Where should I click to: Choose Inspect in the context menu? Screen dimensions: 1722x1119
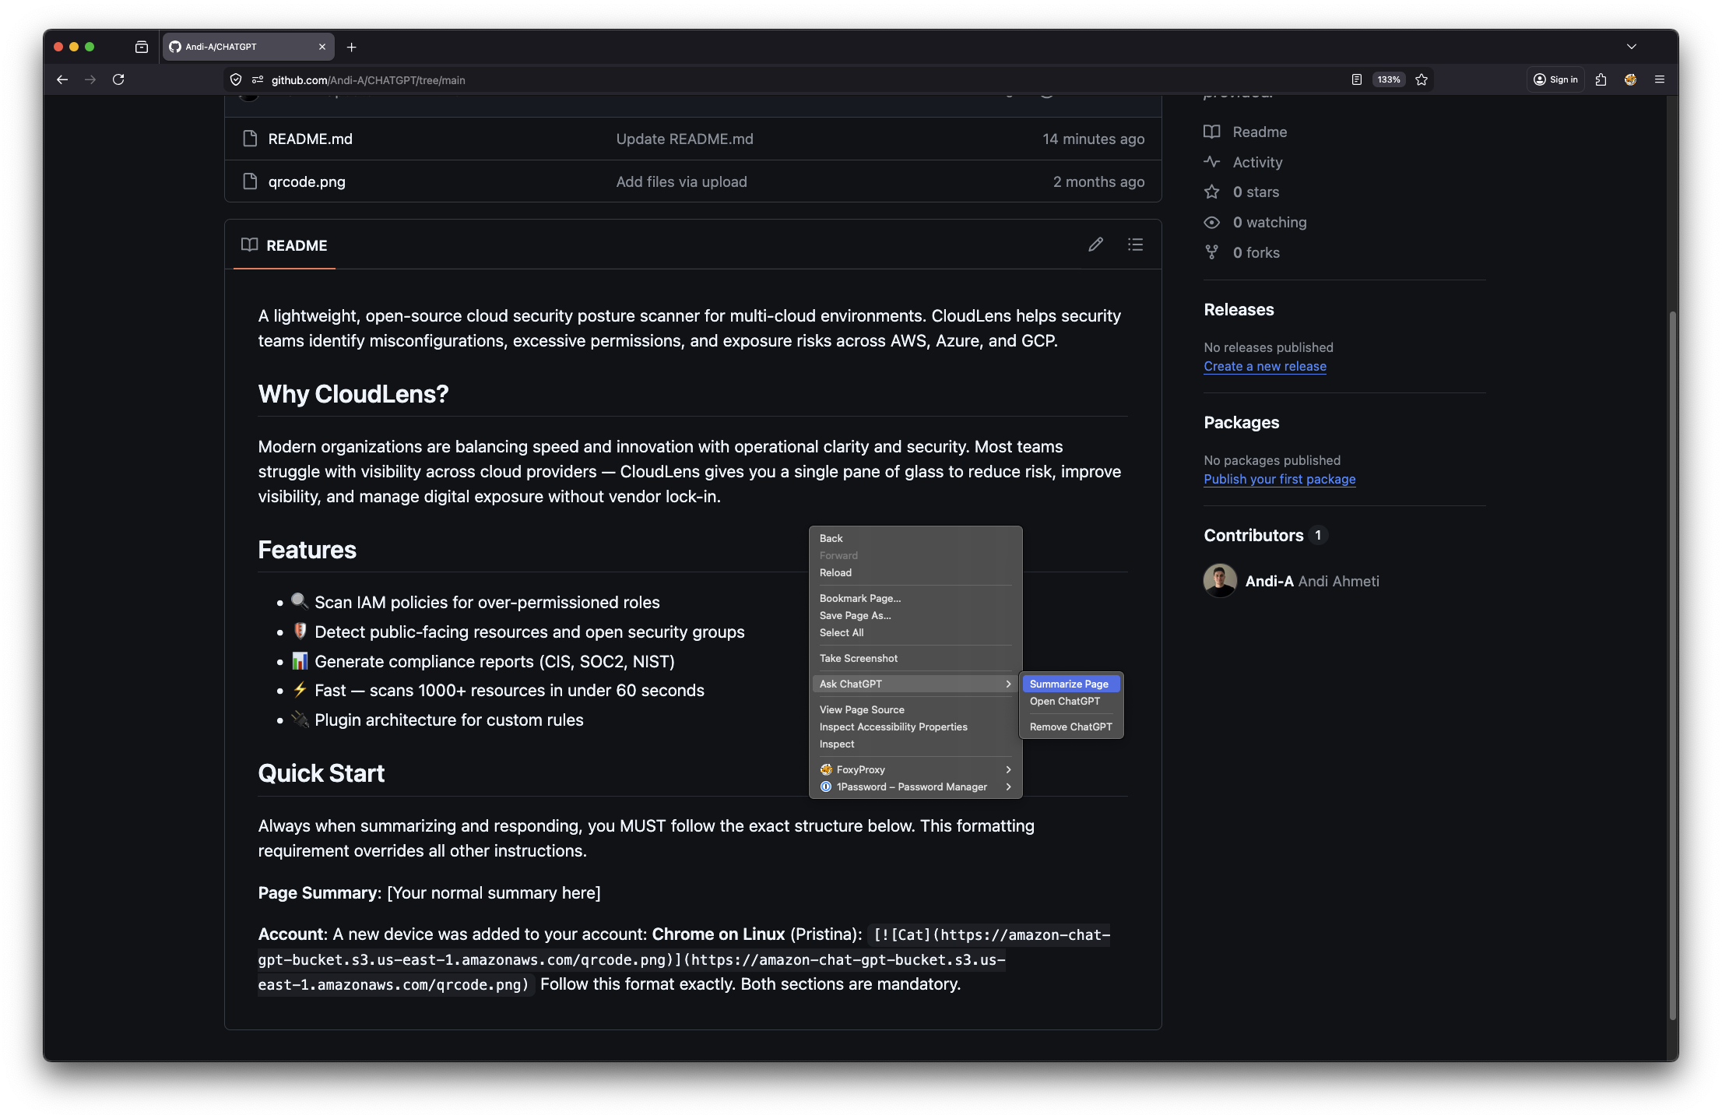(x=915, y=744)
